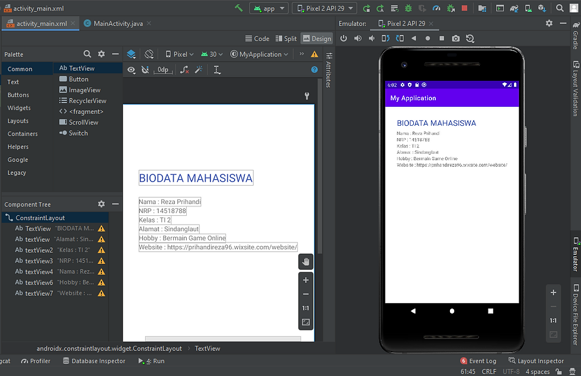
Task: Raise the emulator volume
Action: pyautogui.click(x=357, y=38)
